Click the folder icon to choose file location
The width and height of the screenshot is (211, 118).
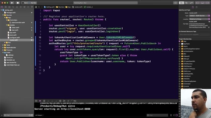pyautogui.click(x=209, y=22)
